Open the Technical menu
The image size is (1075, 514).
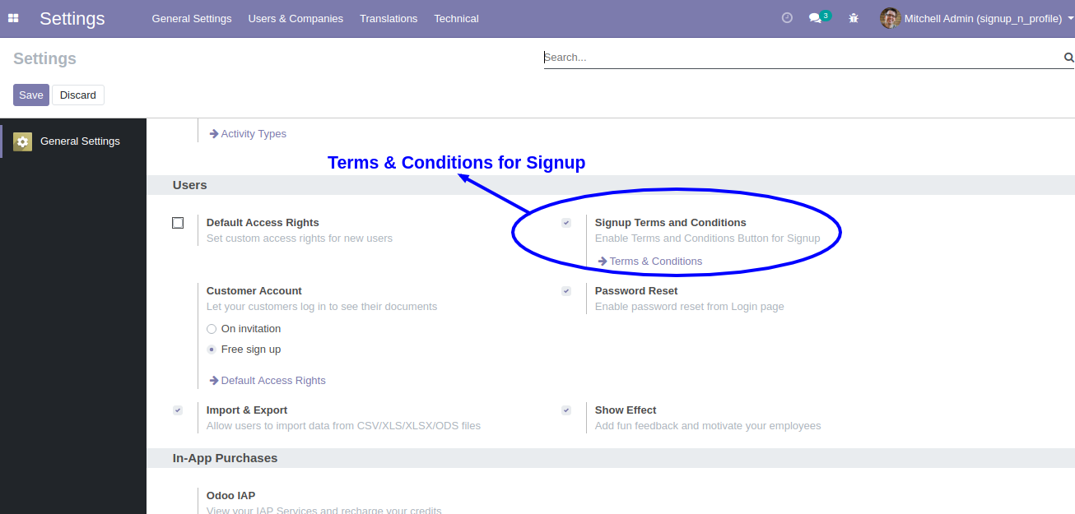456,18
